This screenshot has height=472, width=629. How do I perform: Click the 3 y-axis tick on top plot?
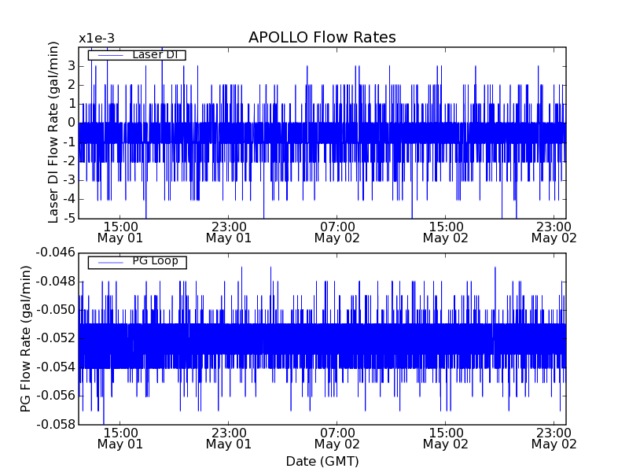point(71,65)
